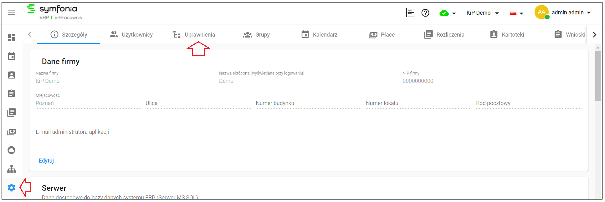This screenshot has width=605, height=202.
Task: Click the Edytuj link
Action: [46, 161]
